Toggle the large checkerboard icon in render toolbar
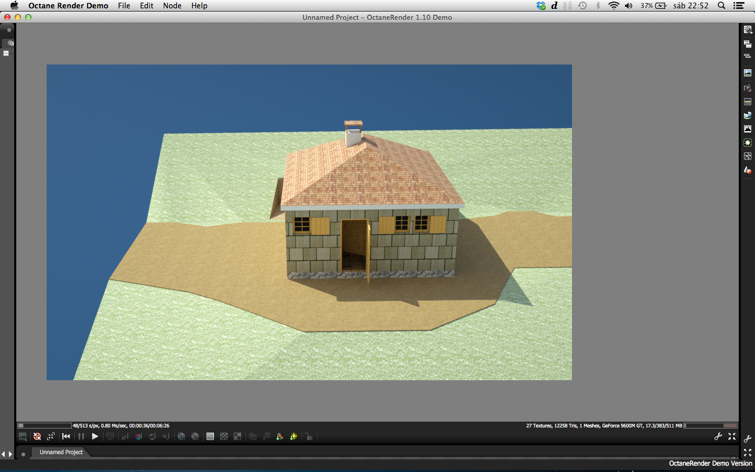The width and height of the screenshot is (755, 472). pos(238,436)
